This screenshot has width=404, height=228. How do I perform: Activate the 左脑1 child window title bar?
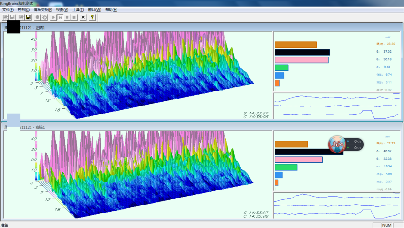click(202, 28)
